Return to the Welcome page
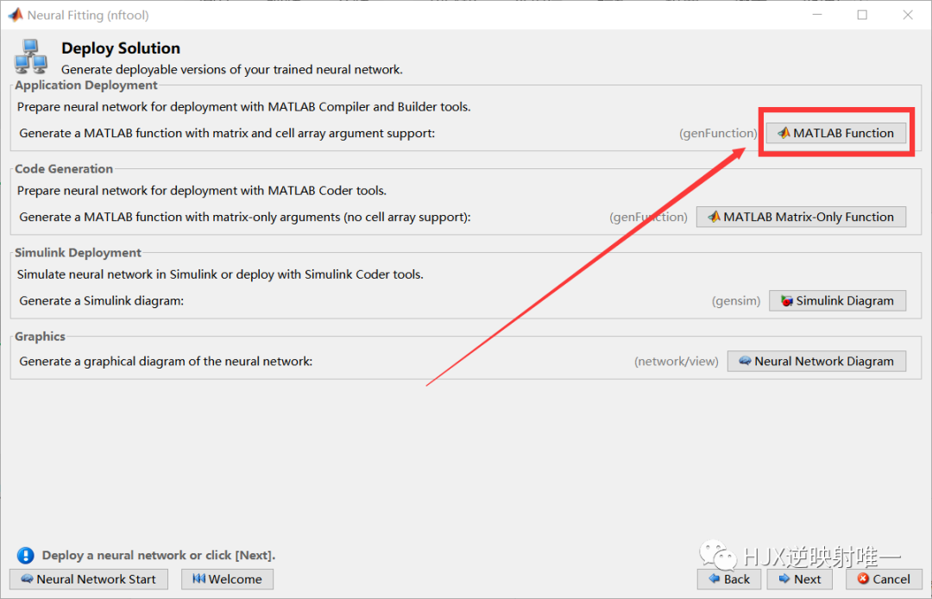Screen dimensions: 932x599 coord(227,579)
